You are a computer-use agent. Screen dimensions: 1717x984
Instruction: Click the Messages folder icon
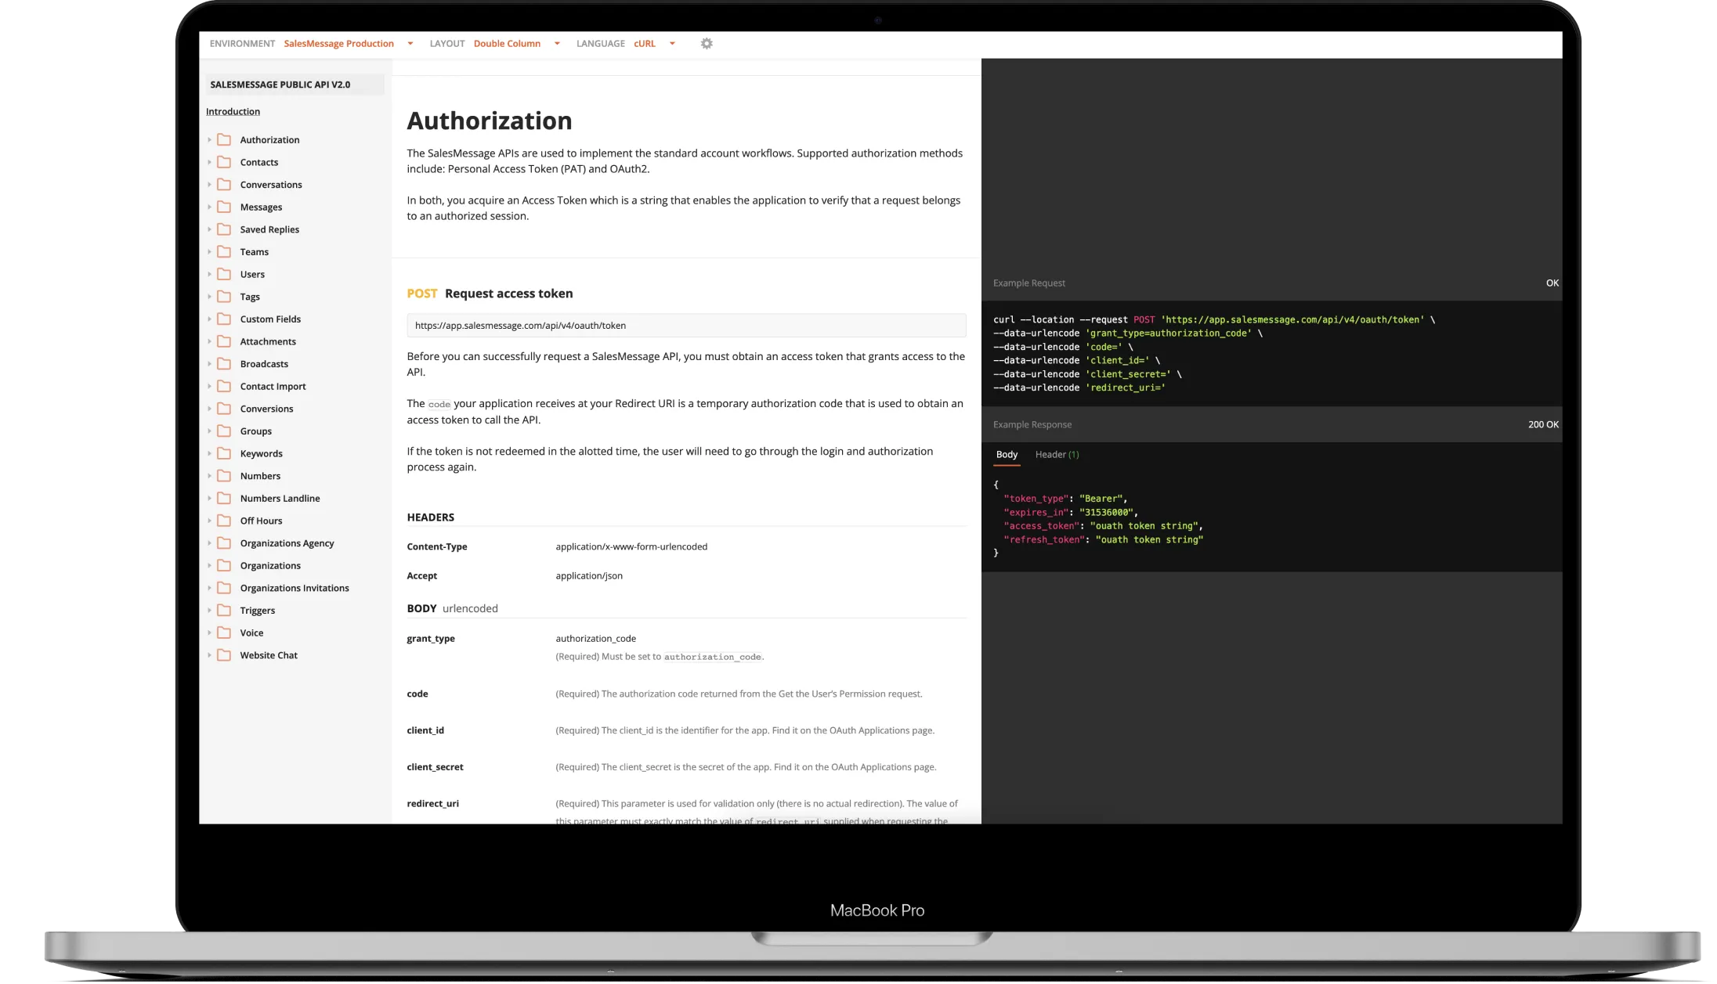(x=224, y=207)
